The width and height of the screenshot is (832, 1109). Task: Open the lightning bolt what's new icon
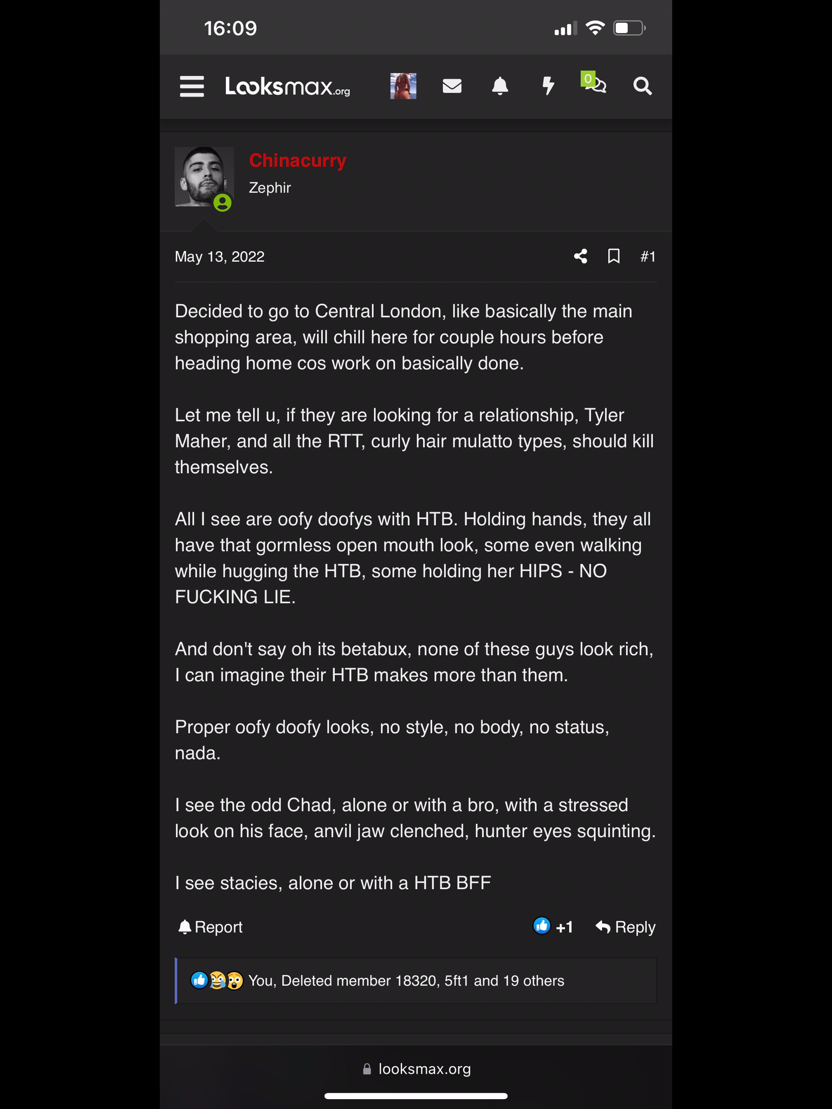click(548, 86)
